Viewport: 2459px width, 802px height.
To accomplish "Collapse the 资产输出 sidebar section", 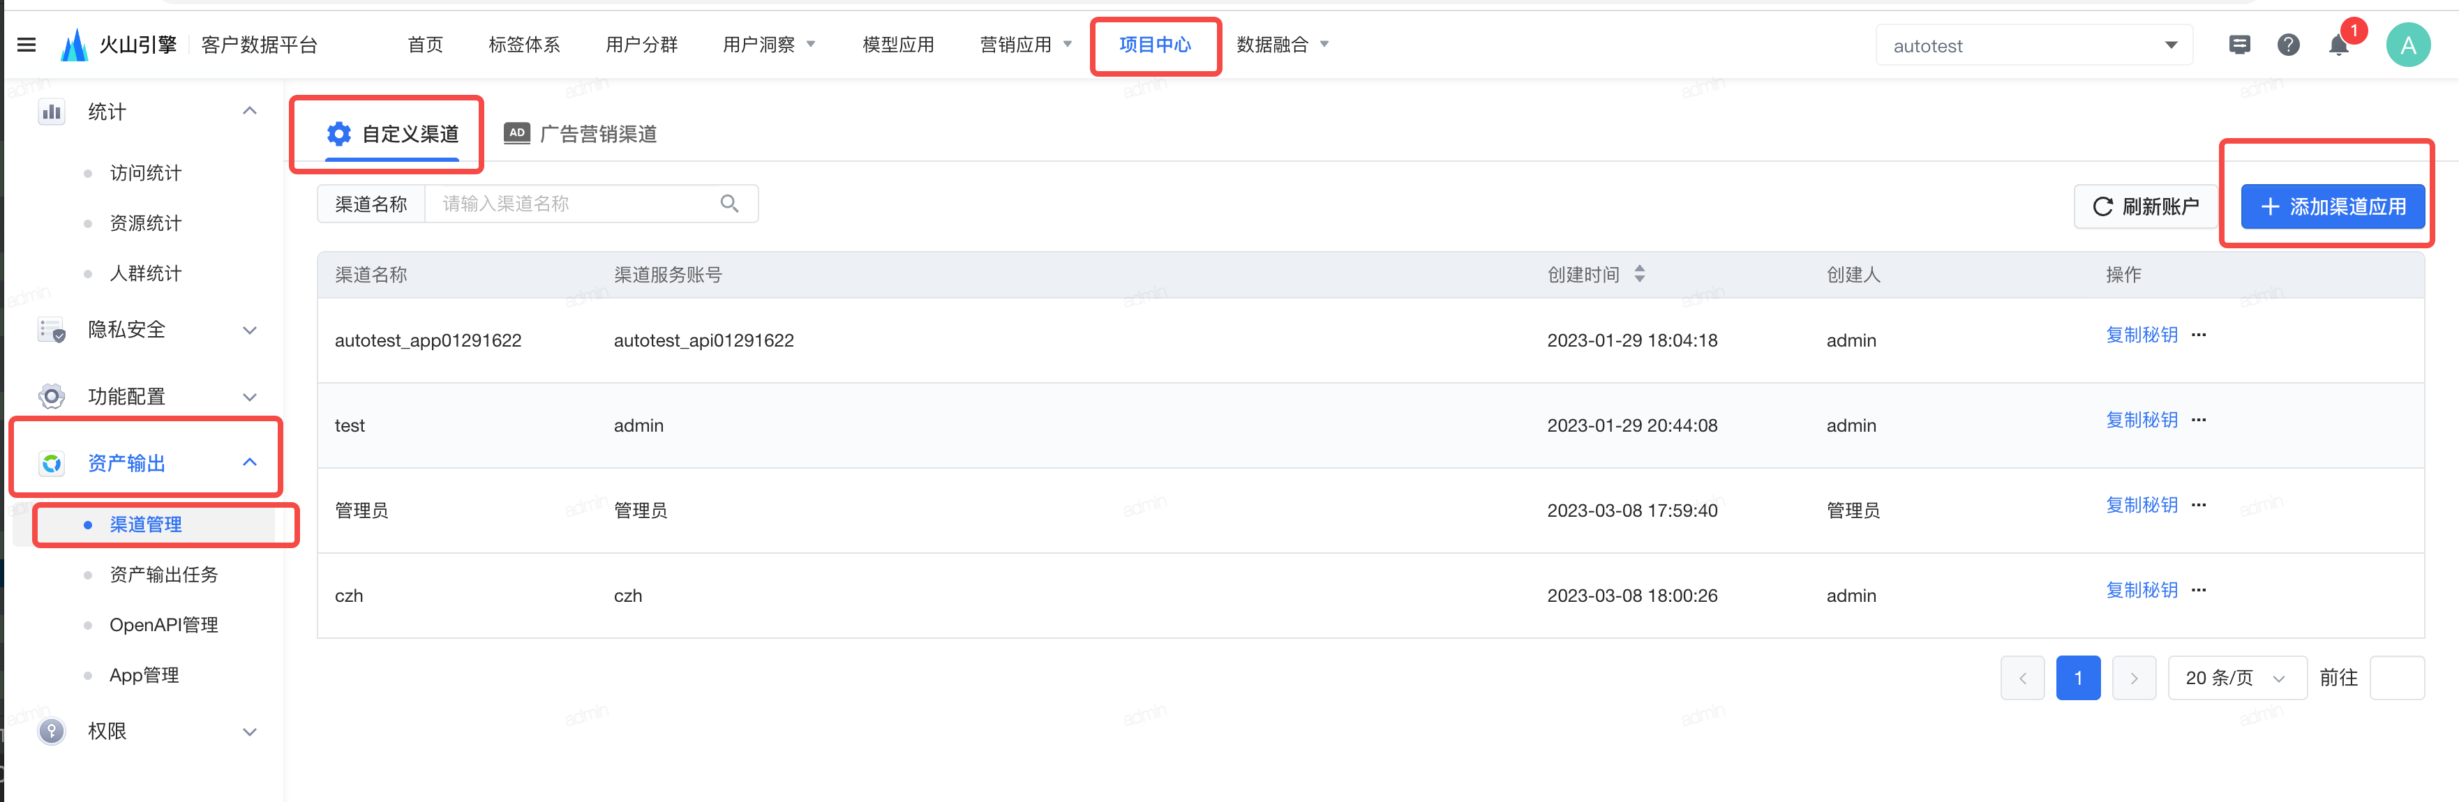I will [x=250, y=462].
